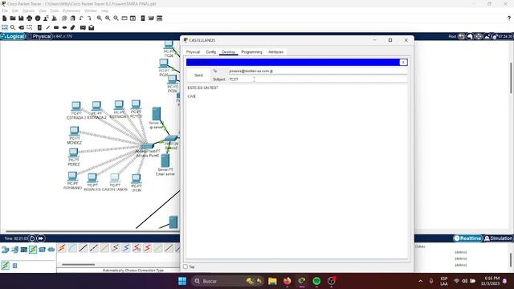Select the Connections lightning category icon
The image size is (514, 289).
coord(33,250)
